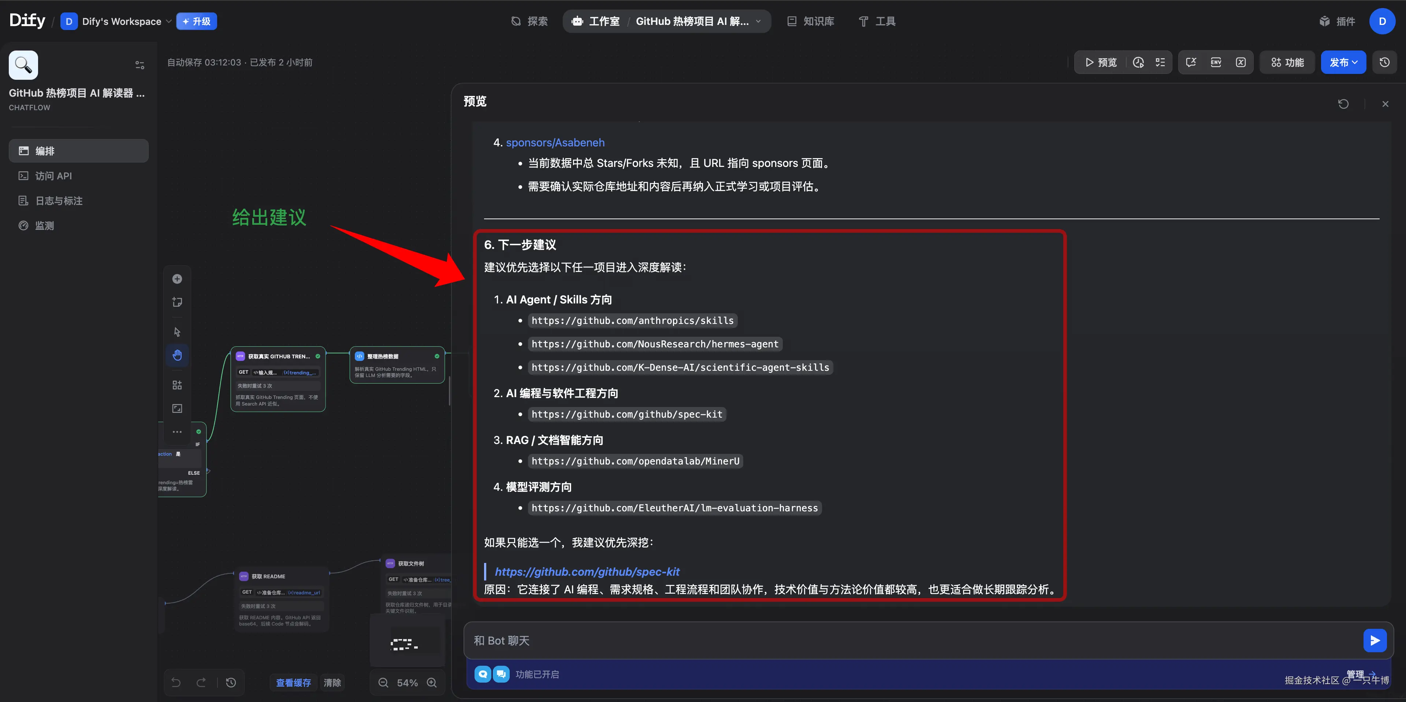1406x702 pixels.
Task: Open version history icon beside Publish
Action: pos(1385,63)
